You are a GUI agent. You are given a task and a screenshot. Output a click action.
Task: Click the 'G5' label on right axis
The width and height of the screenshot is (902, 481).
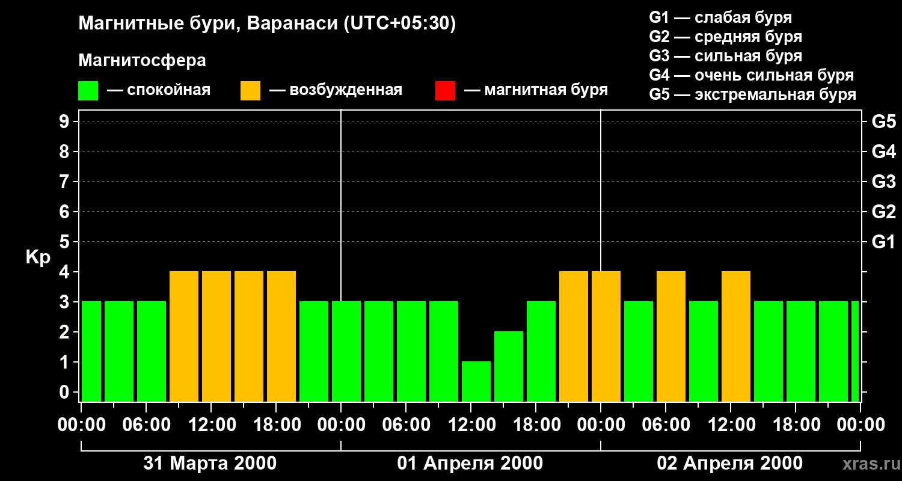click(883, 121)
